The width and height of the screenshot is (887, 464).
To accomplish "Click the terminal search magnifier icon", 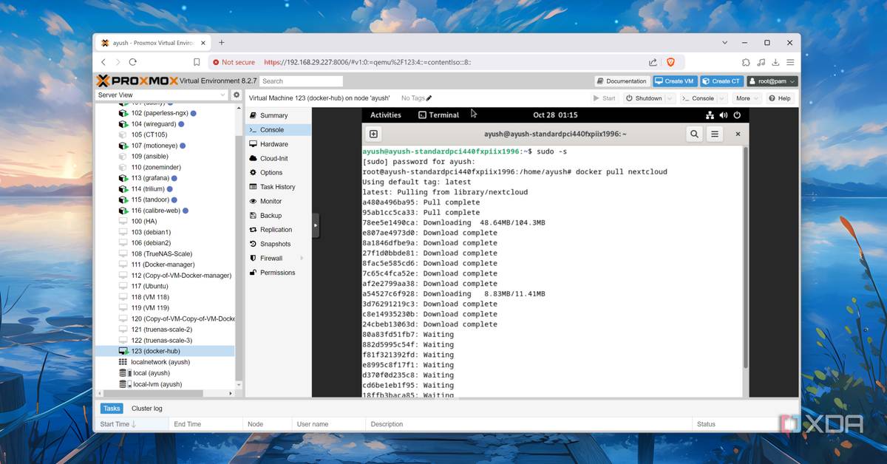I will [694, 134].
